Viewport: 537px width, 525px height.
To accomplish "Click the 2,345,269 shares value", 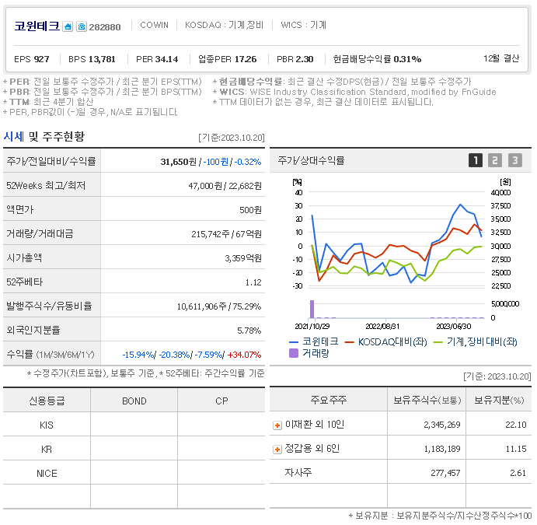I will pos(441,425).
